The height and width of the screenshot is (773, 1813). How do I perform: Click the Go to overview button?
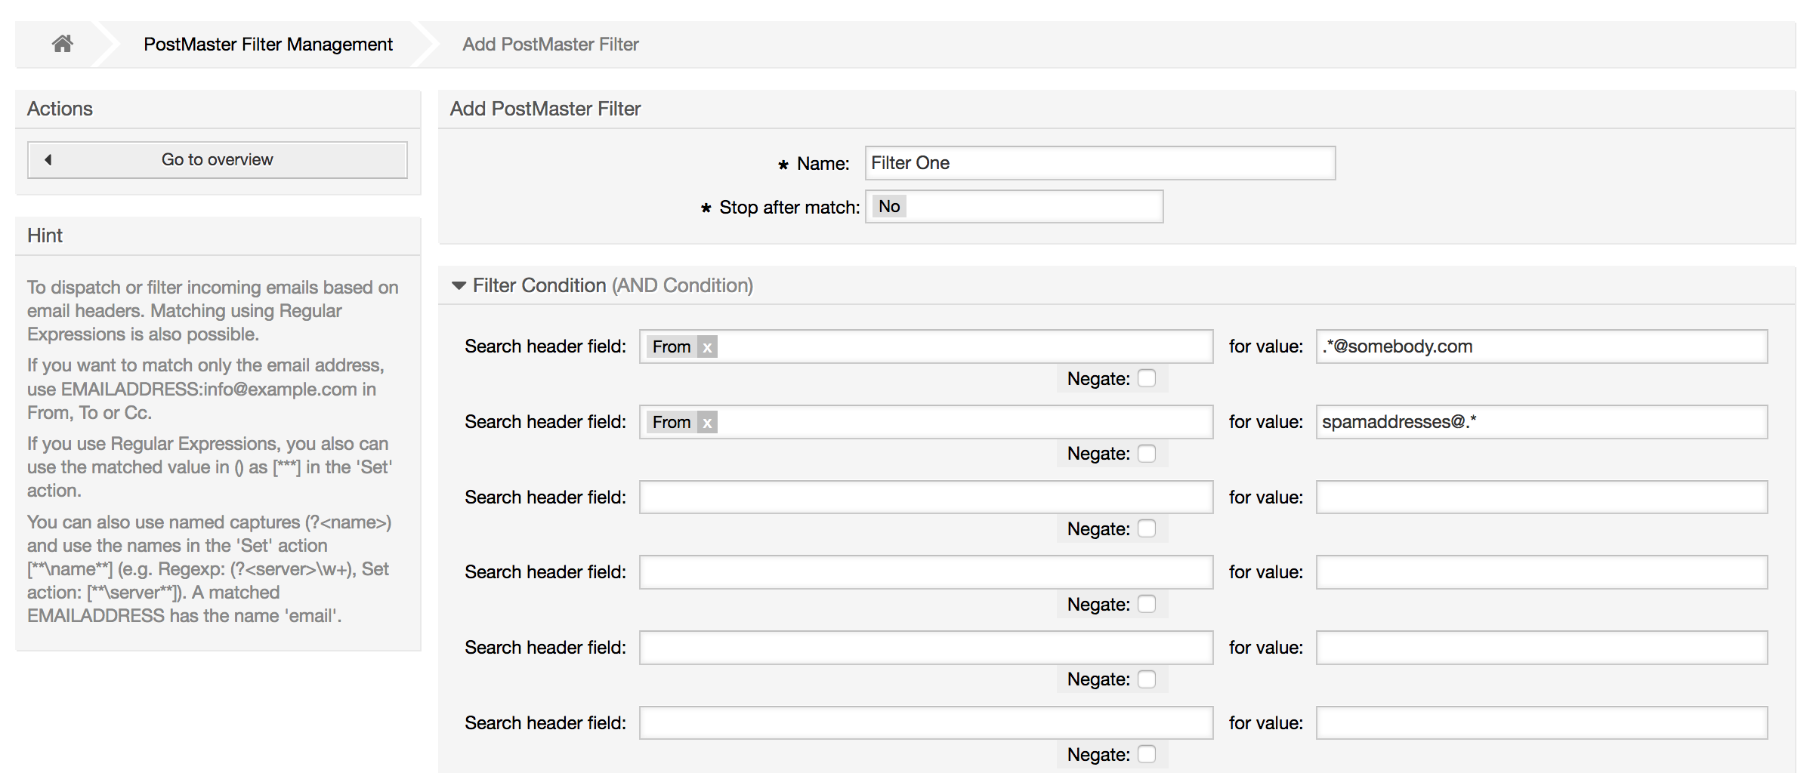pos(216,159)
